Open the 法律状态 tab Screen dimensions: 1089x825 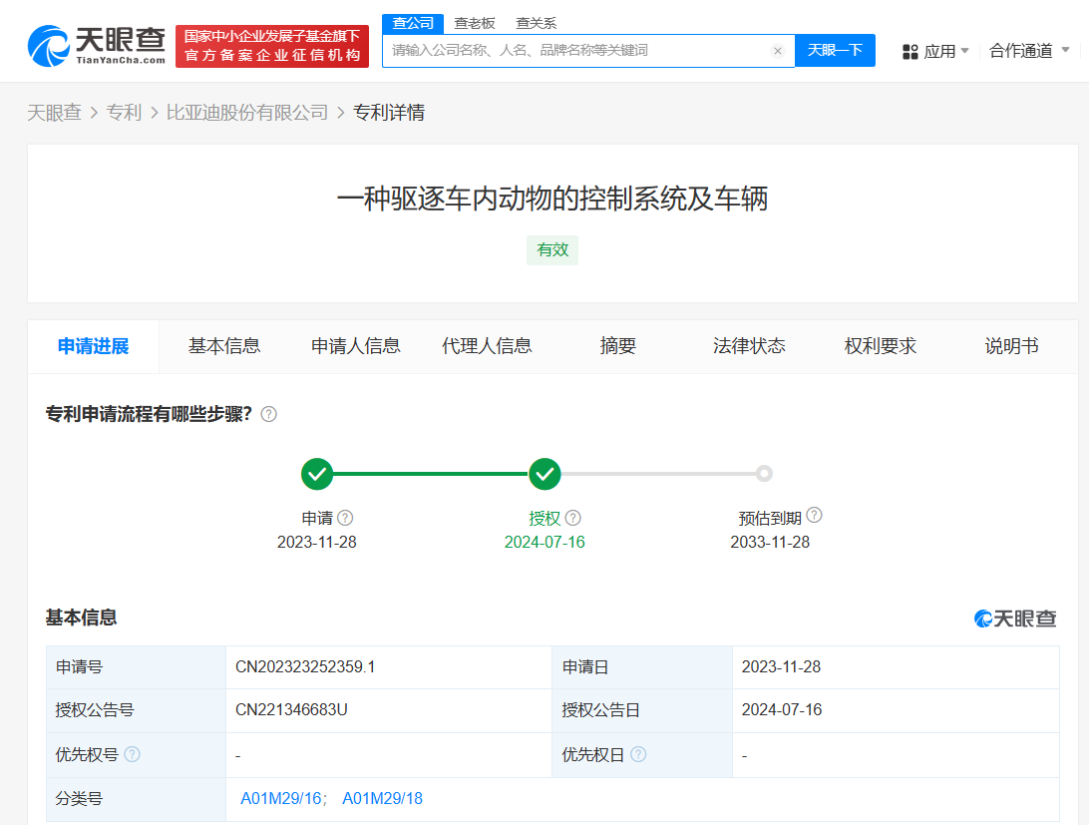(x=748, y=346)
